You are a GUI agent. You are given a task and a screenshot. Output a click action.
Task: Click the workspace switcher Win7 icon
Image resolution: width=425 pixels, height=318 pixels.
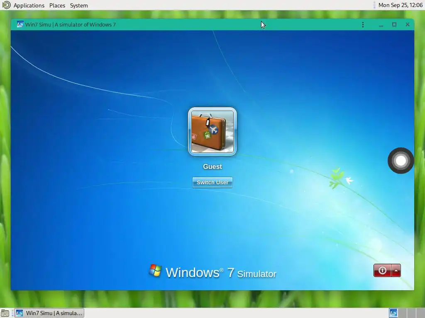(393, 313)
